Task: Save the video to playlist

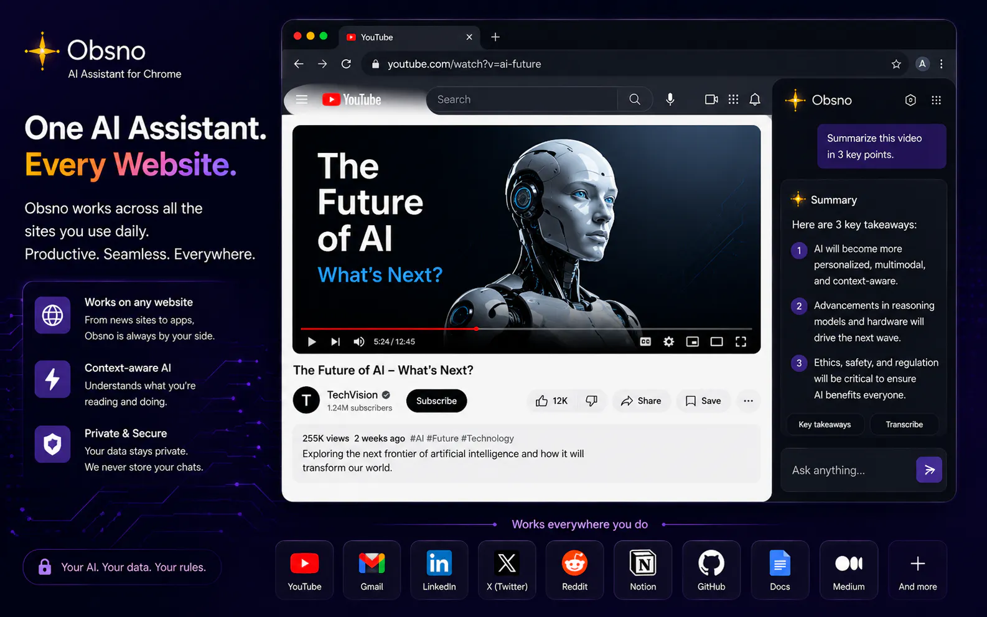Action: [x=703, y=401]
